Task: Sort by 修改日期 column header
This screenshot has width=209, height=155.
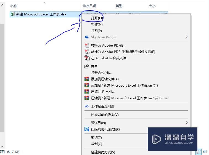Action: [x=89, y=6]
